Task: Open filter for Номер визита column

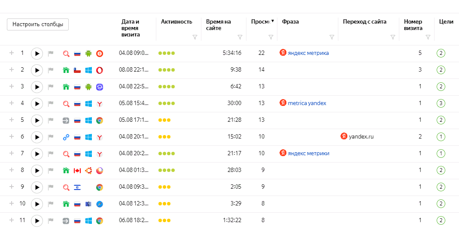Action: pos(428,37)
